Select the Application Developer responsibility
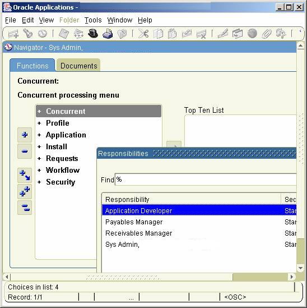Viewport: 307px width, 308px height. 199,210
